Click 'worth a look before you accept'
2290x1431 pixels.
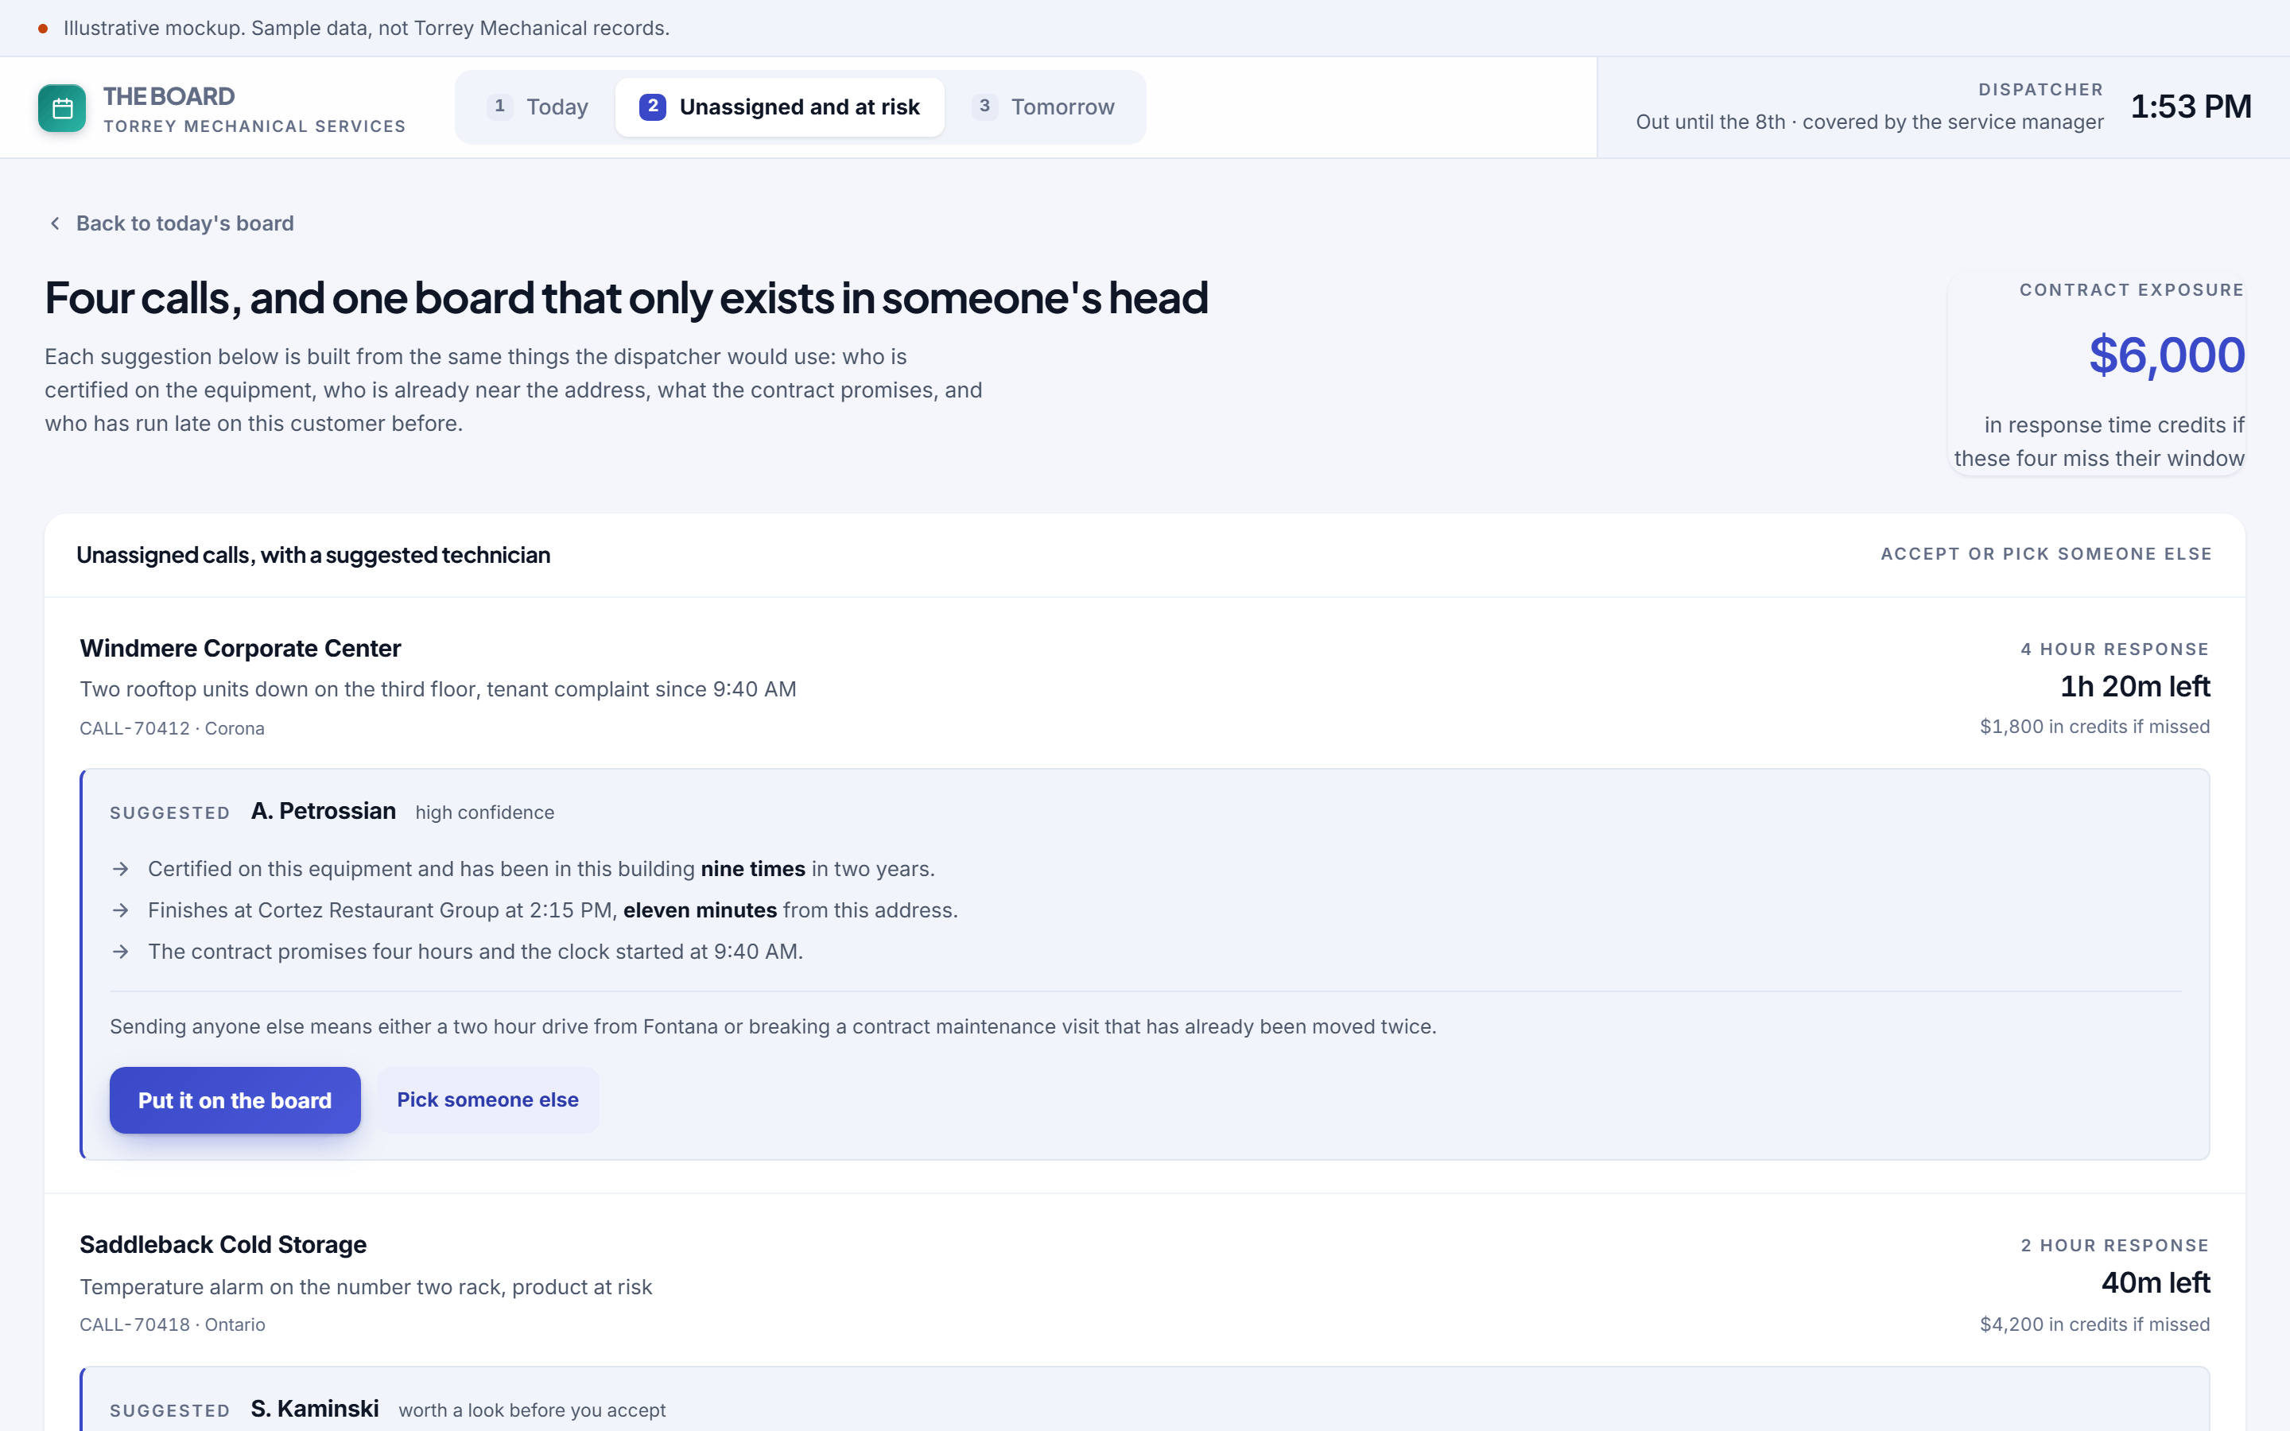click(x=532, y=1410)
